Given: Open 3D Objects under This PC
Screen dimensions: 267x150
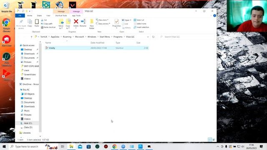Looking at the screenshot, I should point(29,94).
